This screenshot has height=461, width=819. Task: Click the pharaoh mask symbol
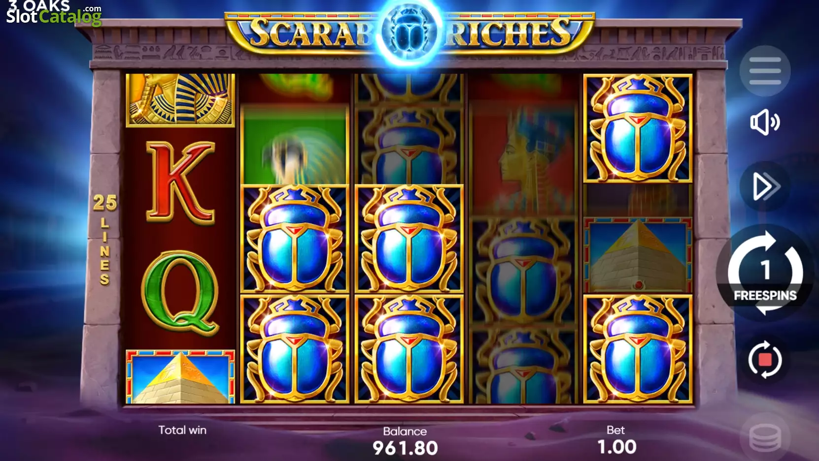[x=180, y=100]
